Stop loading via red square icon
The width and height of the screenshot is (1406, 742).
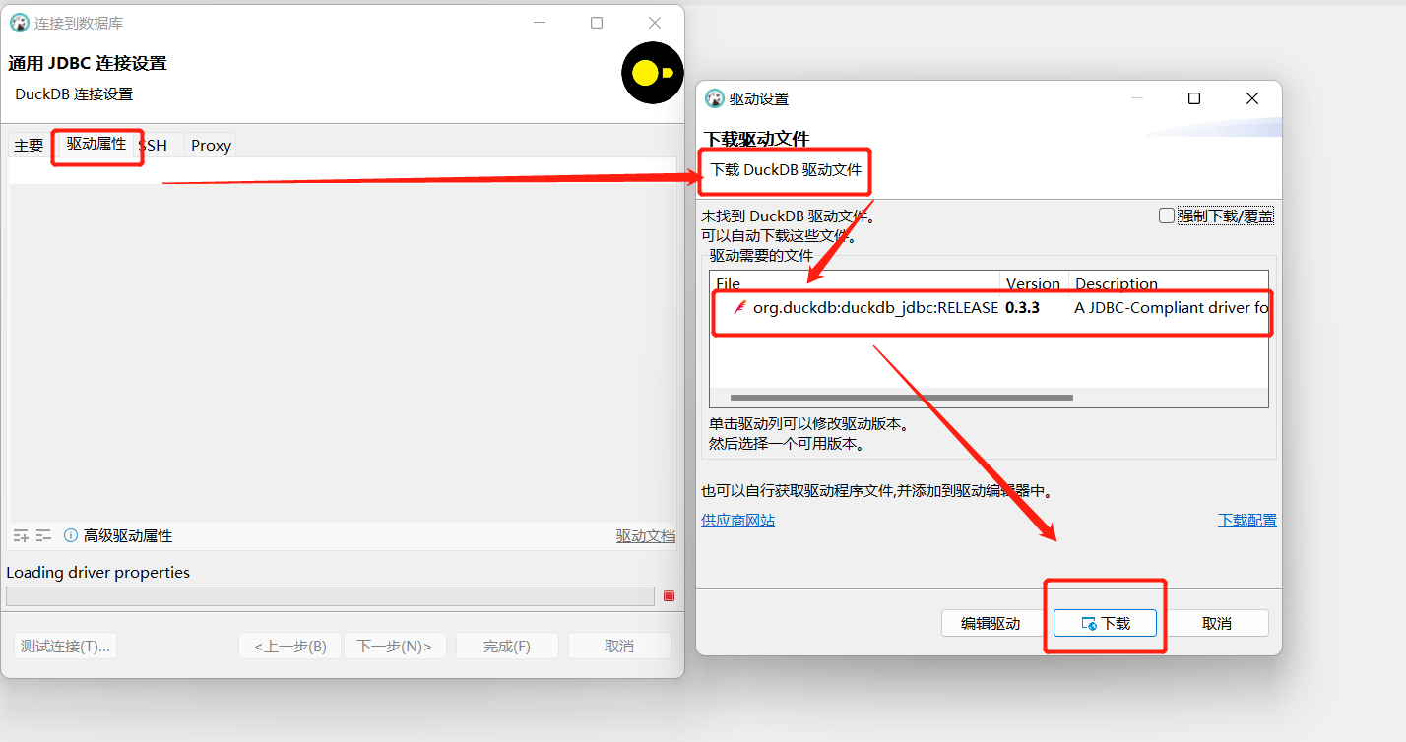[670, 595]
